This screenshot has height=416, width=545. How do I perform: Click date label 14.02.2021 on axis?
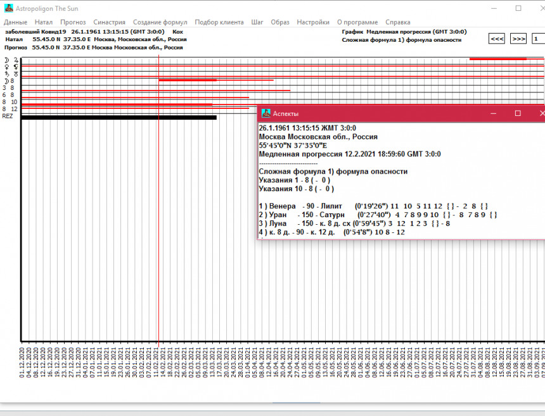pos(163,363)
